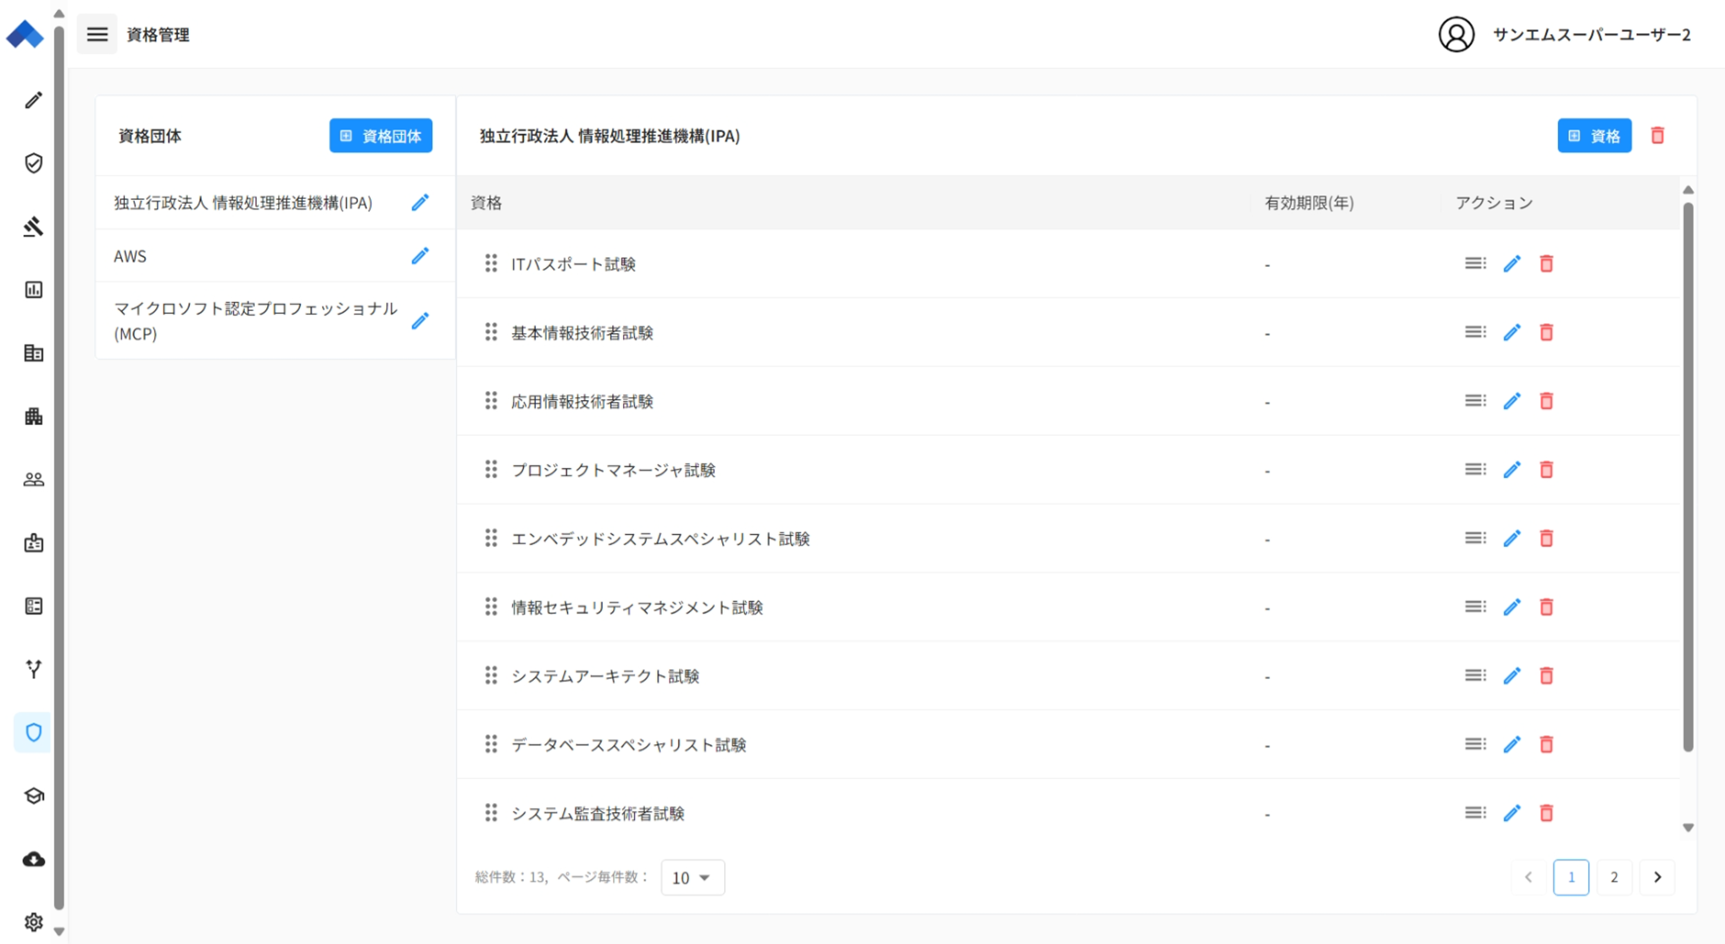Screen dimensions: 1725x944
Task: Grab the drag handle of ITパスポート試験
Action: pyautogui.click(x=491, y=264)
